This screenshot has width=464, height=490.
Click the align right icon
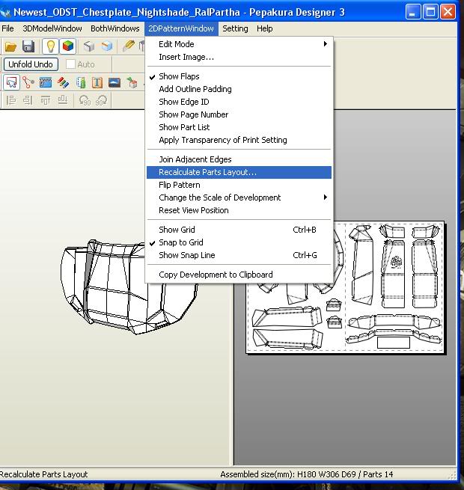tap(28, 100)
